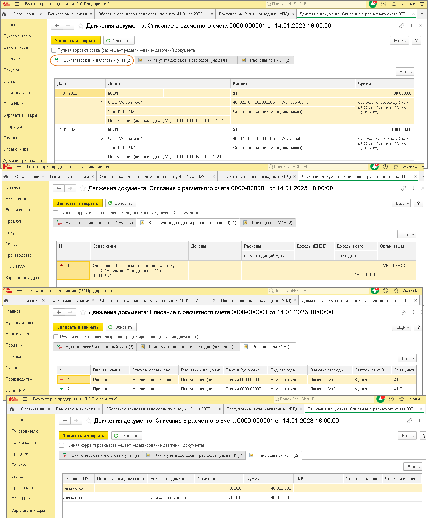This screenshot has height=519, width=428.
Task: Expand Еще dropdown above Счет учета column
Action: coord(407,358)
